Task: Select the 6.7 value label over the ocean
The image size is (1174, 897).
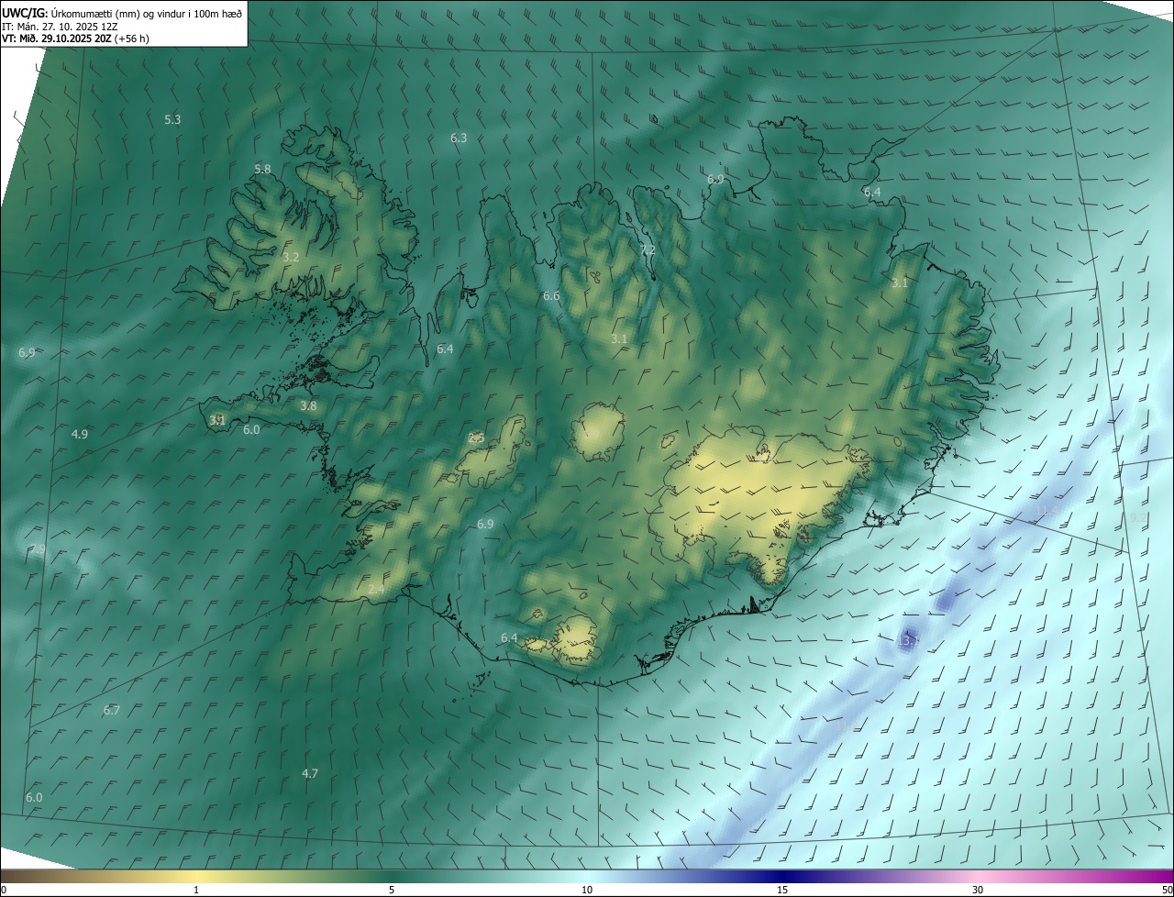Action: coord(112,710)
